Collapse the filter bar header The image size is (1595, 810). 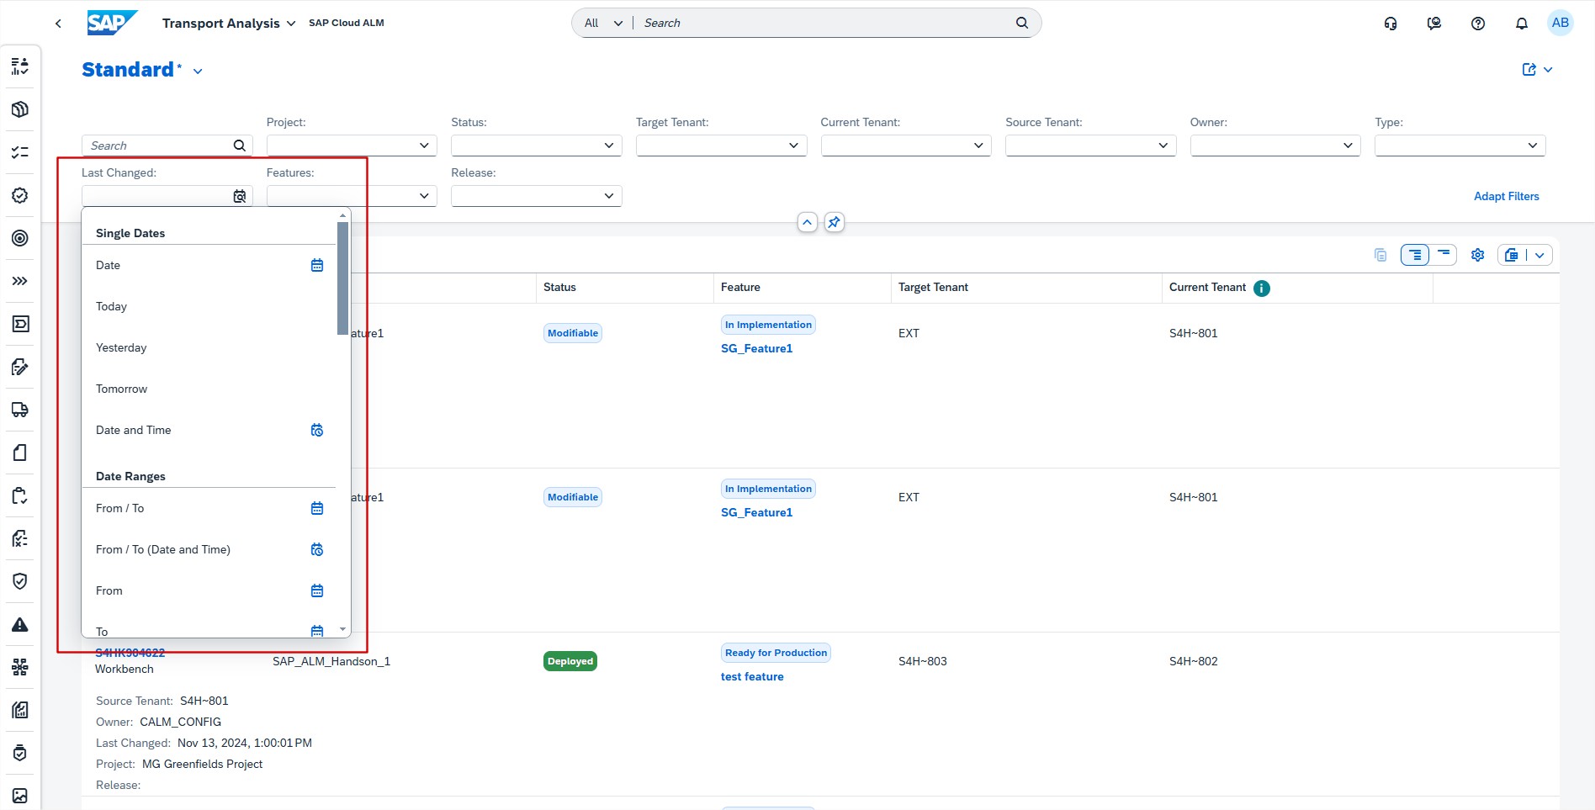click(807, 222)
